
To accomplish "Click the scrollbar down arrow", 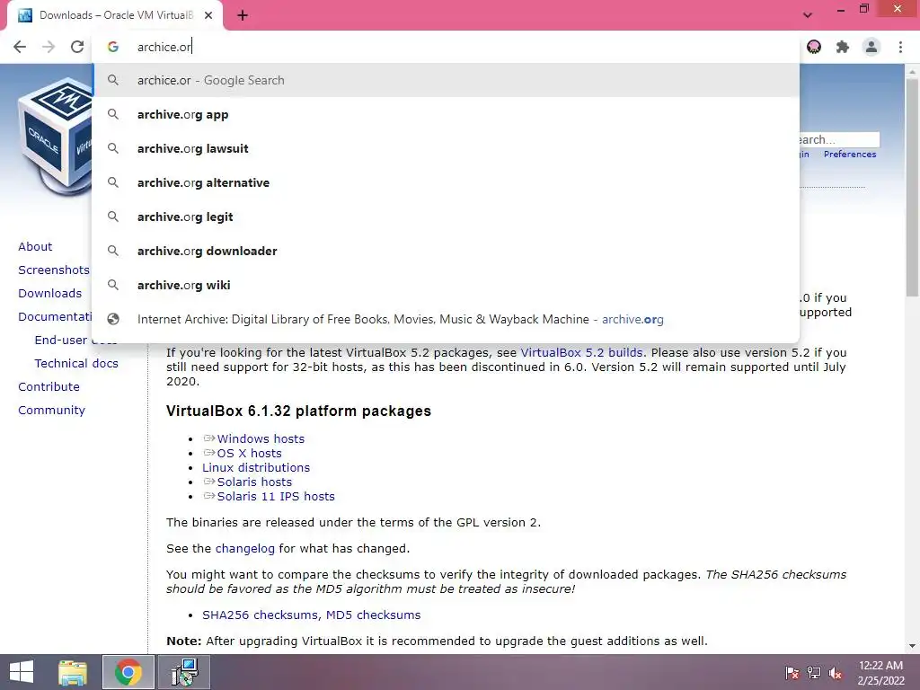I will click(x=912, y=647).
